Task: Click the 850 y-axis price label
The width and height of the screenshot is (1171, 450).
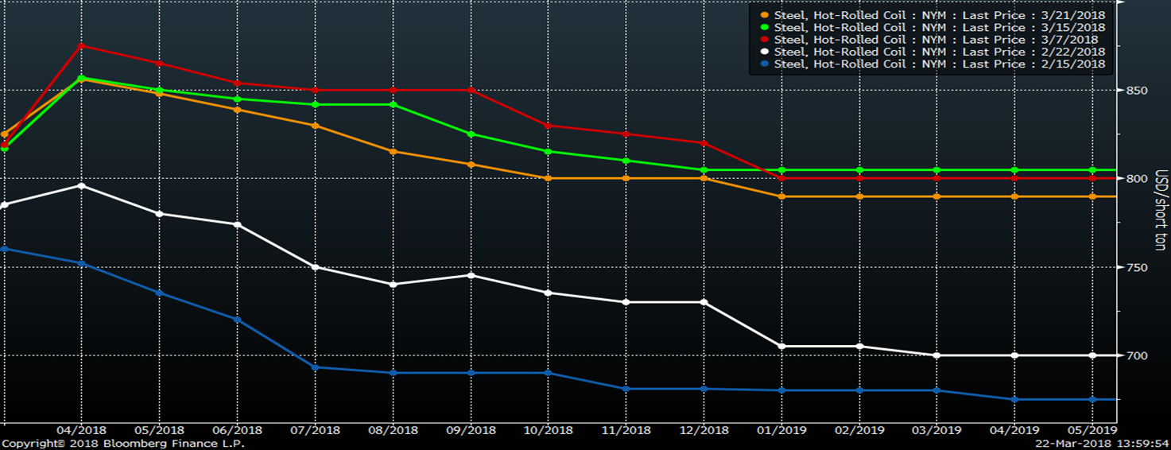Action: [x=1137, y=91]
